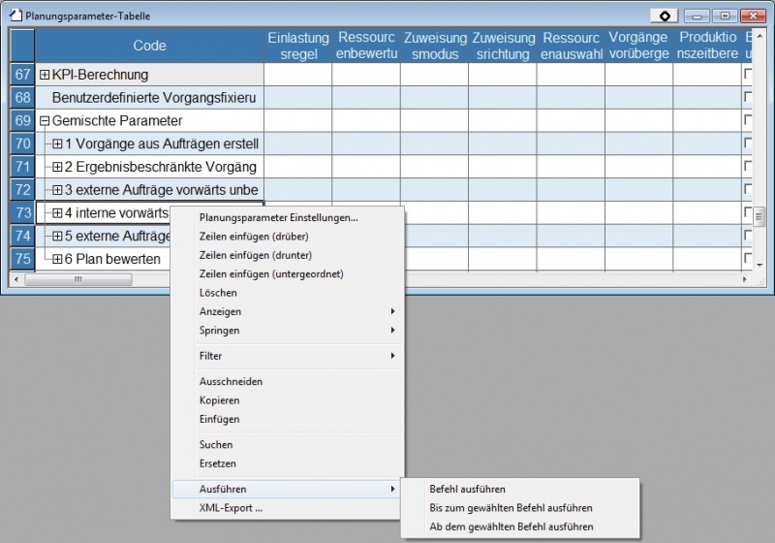The height and width of the screenshot is (543, 775).
Task: Choose 'Planungsparameter Einstellungen...' in context menu
Action: click(278, 217)
